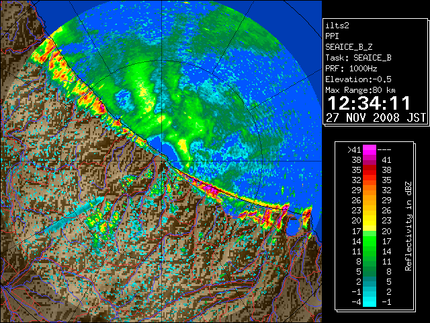Image resolution: width=430 pixels, height=323 pixels.
Task: Select the "PPI" scan type text
Action: [x=332, y=36]
